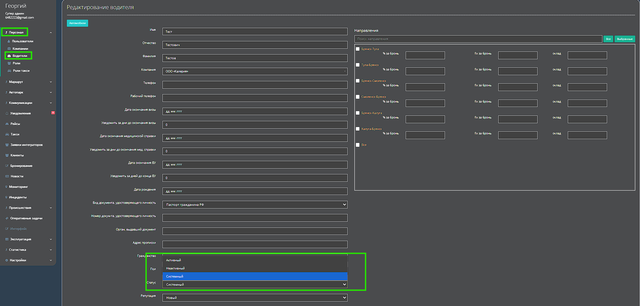This screenshot has height=306, width=640.
Task: Click the Автомобили button
Action: pos(77,23)
